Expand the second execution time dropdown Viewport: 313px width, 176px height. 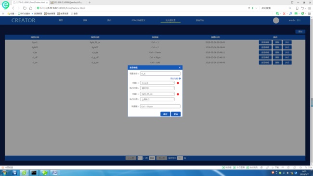(x=157, y=99)
